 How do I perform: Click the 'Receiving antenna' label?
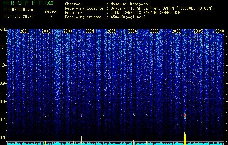(83, 17)
